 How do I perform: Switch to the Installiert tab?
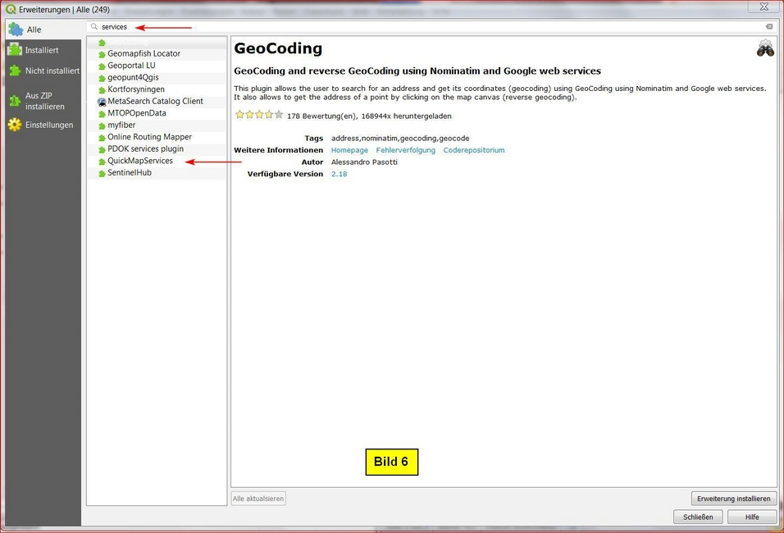click(41, 51)
